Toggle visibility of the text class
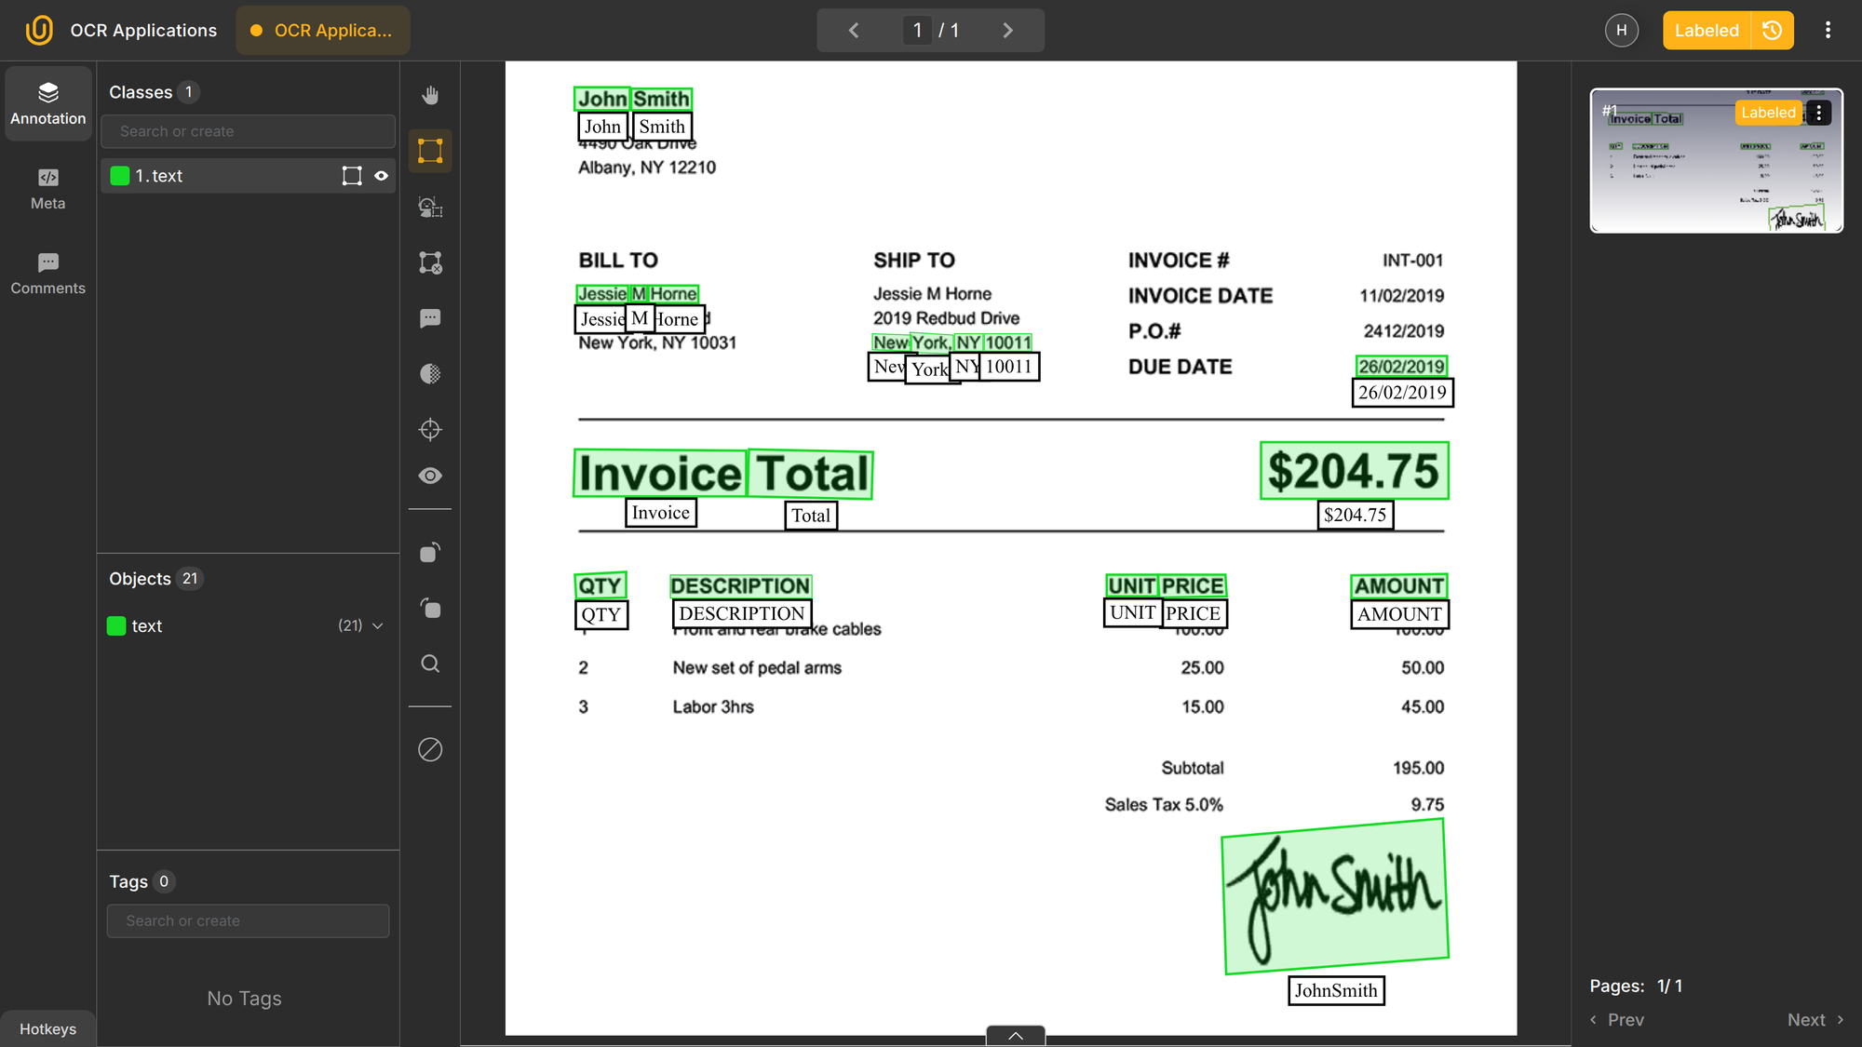This screenshot has width=1862, height=1047. tap(382, 175)
